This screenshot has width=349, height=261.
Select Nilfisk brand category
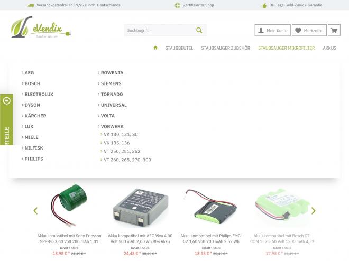(x=34, y=148)
